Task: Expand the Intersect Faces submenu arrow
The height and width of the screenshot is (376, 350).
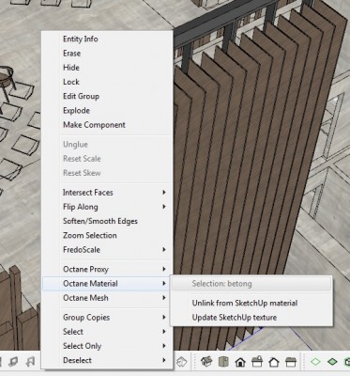Action: pos(164,193)
